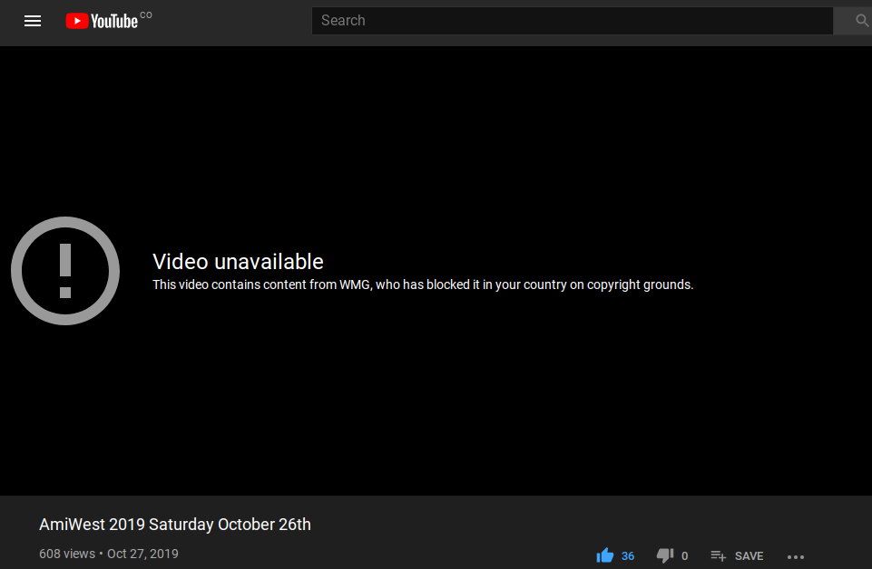
Task: Click the dislike count 0
Action: click(x=684, y=556)
